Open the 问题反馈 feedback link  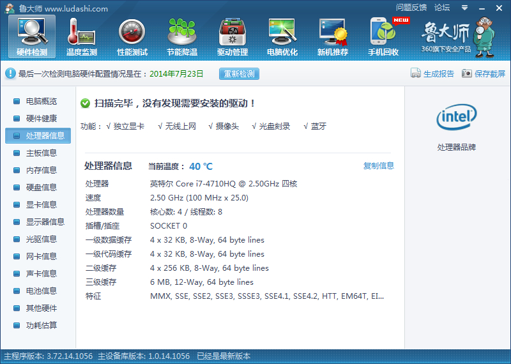point(411,8)
